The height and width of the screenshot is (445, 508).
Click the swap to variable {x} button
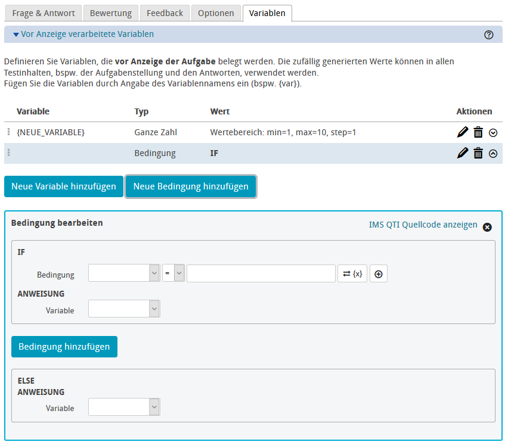coord(352,274)
